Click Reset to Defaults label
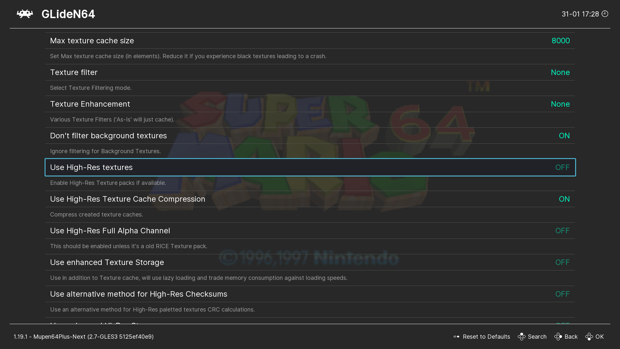This screenshot has width=620, height=349. (x=486, y=337)
